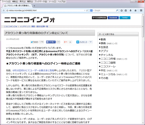The image size is (145, 125).
Task: Select ミュージカル in the service list
Action: tap(108, 74)
